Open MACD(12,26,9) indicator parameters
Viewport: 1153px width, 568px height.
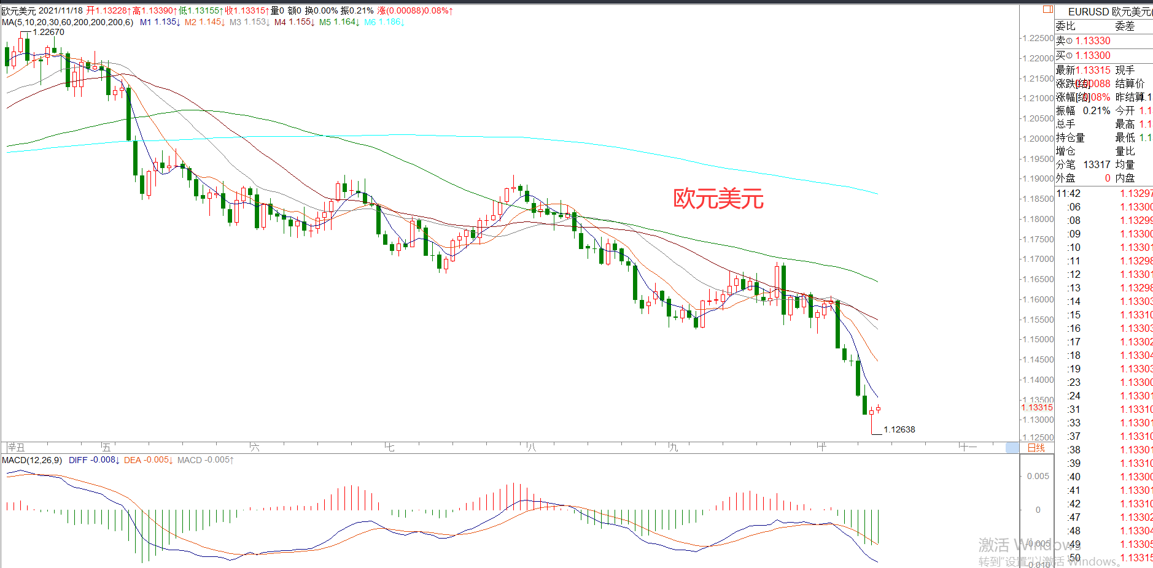[x=32, y=460]
